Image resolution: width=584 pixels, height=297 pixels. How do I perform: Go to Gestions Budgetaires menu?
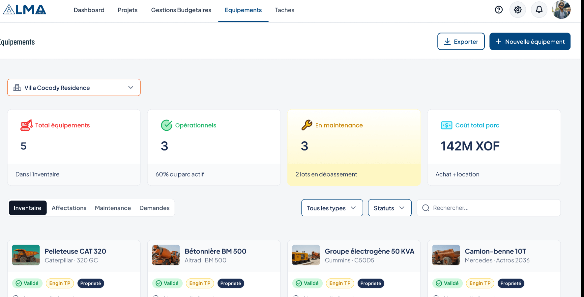click(x=181, y=10)
